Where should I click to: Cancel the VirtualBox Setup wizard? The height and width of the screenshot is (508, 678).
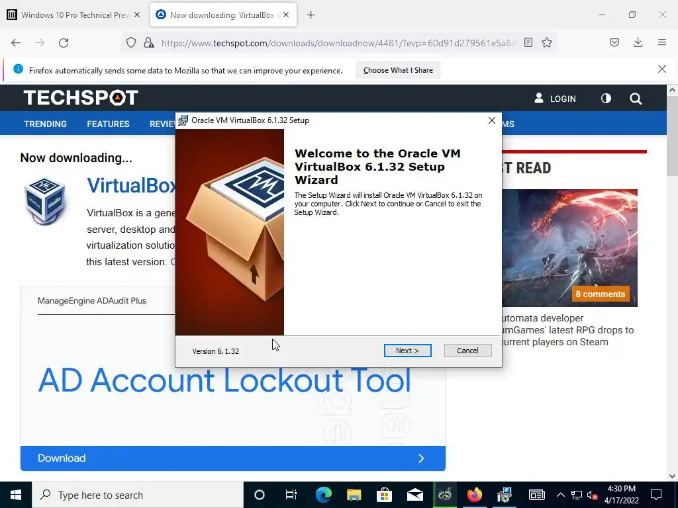(467, 351)
